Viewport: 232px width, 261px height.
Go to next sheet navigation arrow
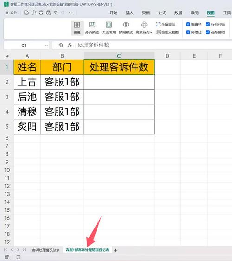(18, 250)
